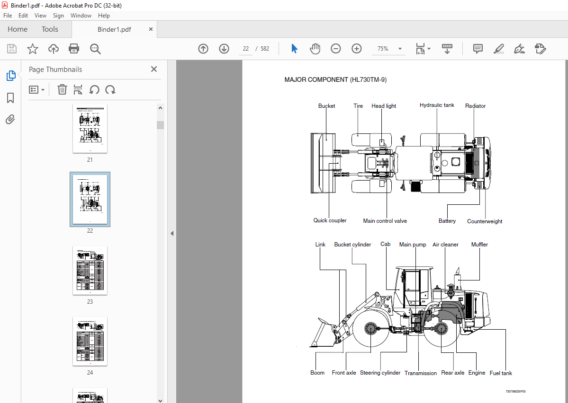Screen dimensions: 568x403
Task: Close the Binder1.pdf tab
Action: 151,29
